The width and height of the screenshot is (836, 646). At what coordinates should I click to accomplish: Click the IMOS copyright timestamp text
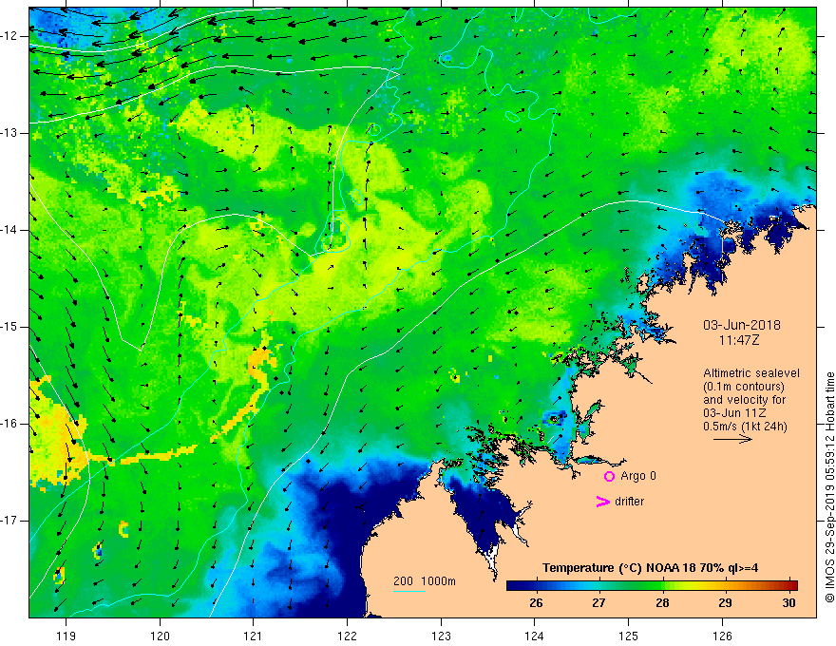[829, 487]
